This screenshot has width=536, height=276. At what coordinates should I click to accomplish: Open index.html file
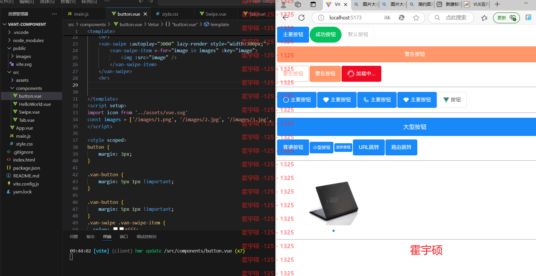[x=24, y=160]
